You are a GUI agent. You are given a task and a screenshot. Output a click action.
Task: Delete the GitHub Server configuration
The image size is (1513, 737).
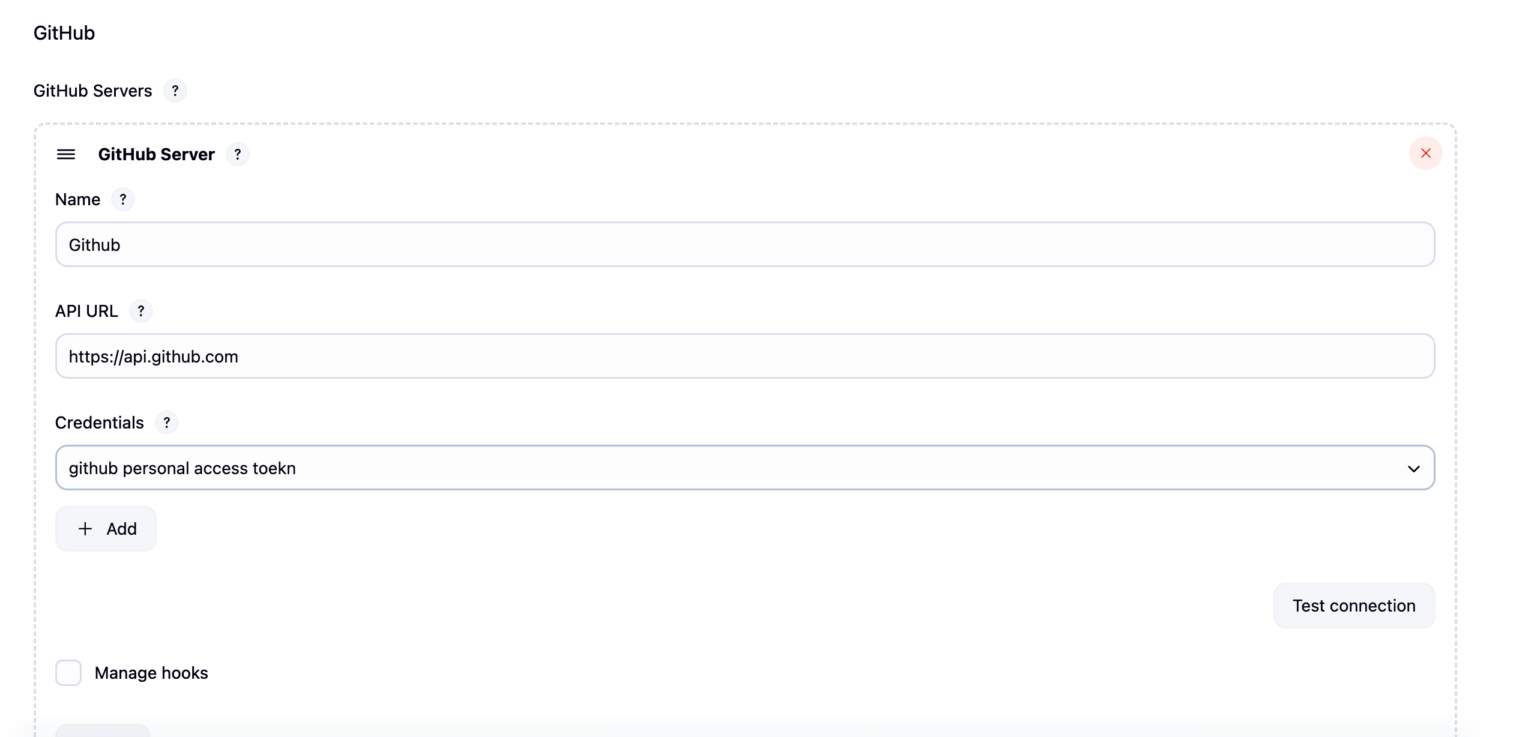point(1426,153)
